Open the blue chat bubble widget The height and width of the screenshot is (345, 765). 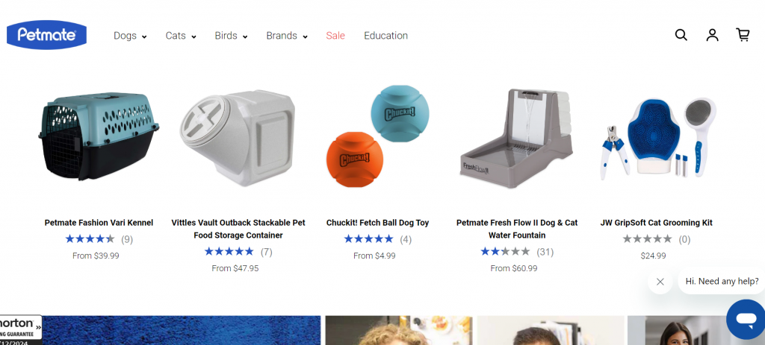point(746,319)
